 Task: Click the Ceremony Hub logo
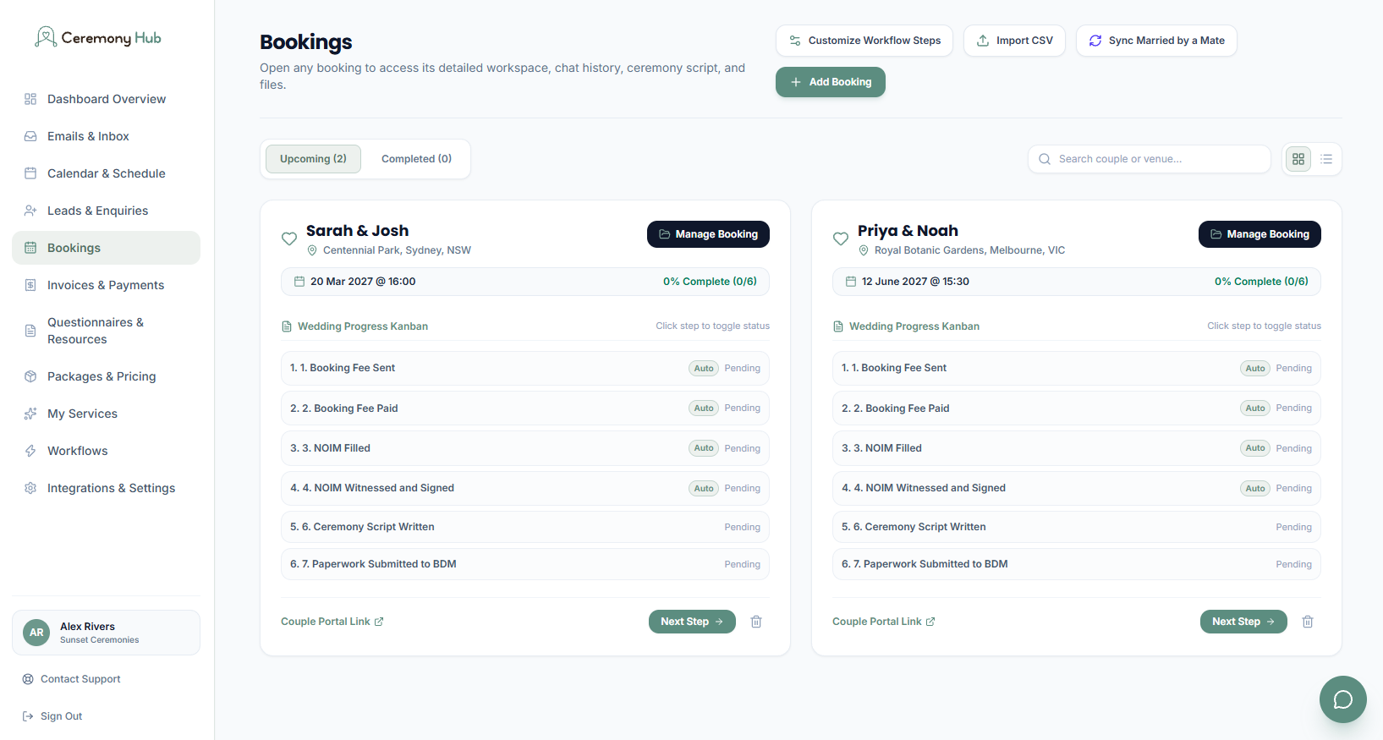(x=98, y=37)
